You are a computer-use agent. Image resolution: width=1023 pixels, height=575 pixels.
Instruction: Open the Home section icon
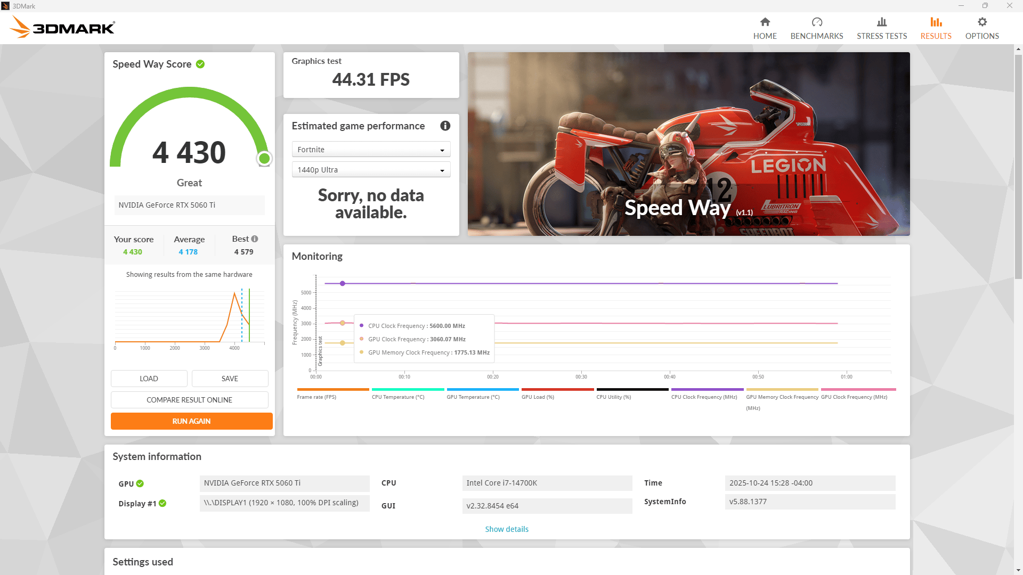tap(765, 22)
